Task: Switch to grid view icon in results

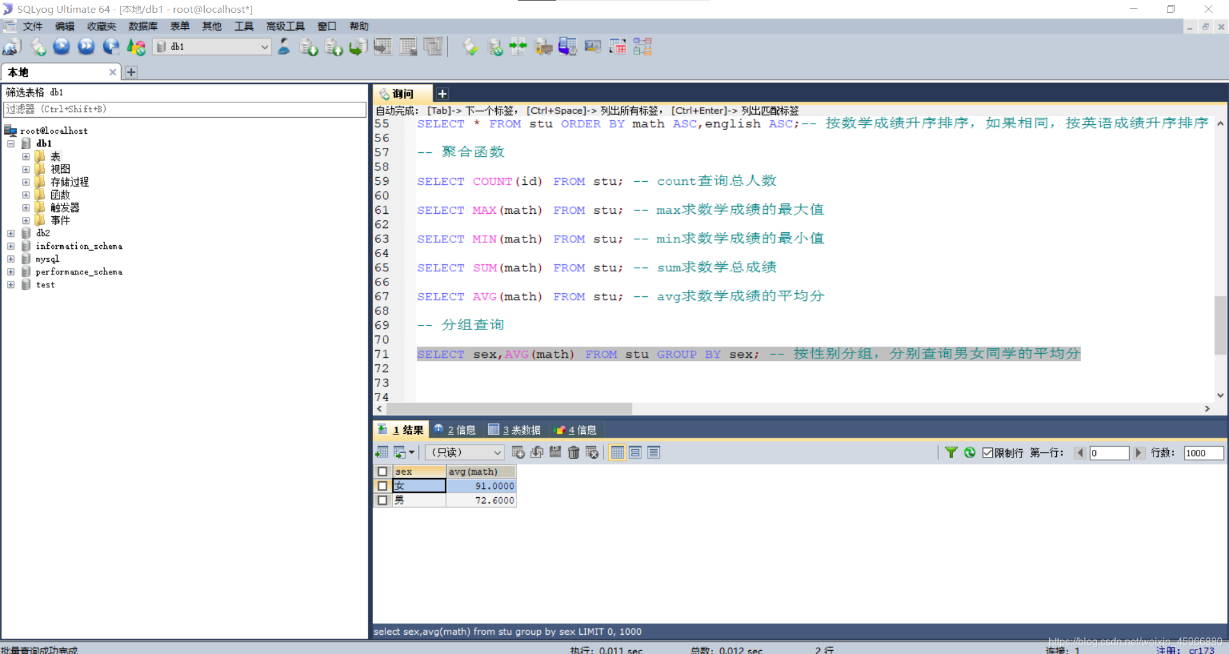Action: (617, 452)
